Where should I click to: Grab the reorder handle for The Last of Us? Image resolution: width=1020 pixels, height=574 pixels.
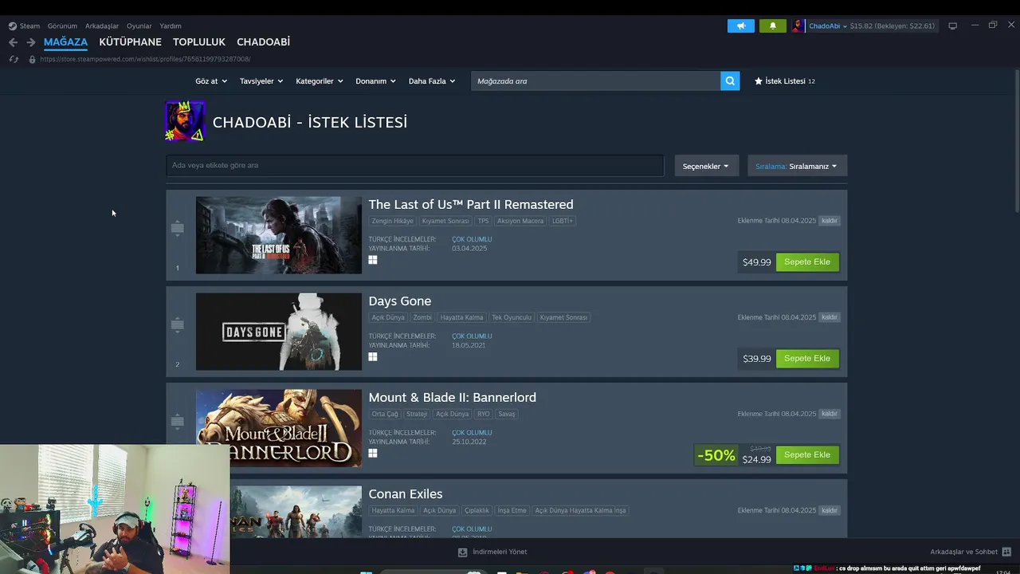pyautogui.click(x=177, y=229)
